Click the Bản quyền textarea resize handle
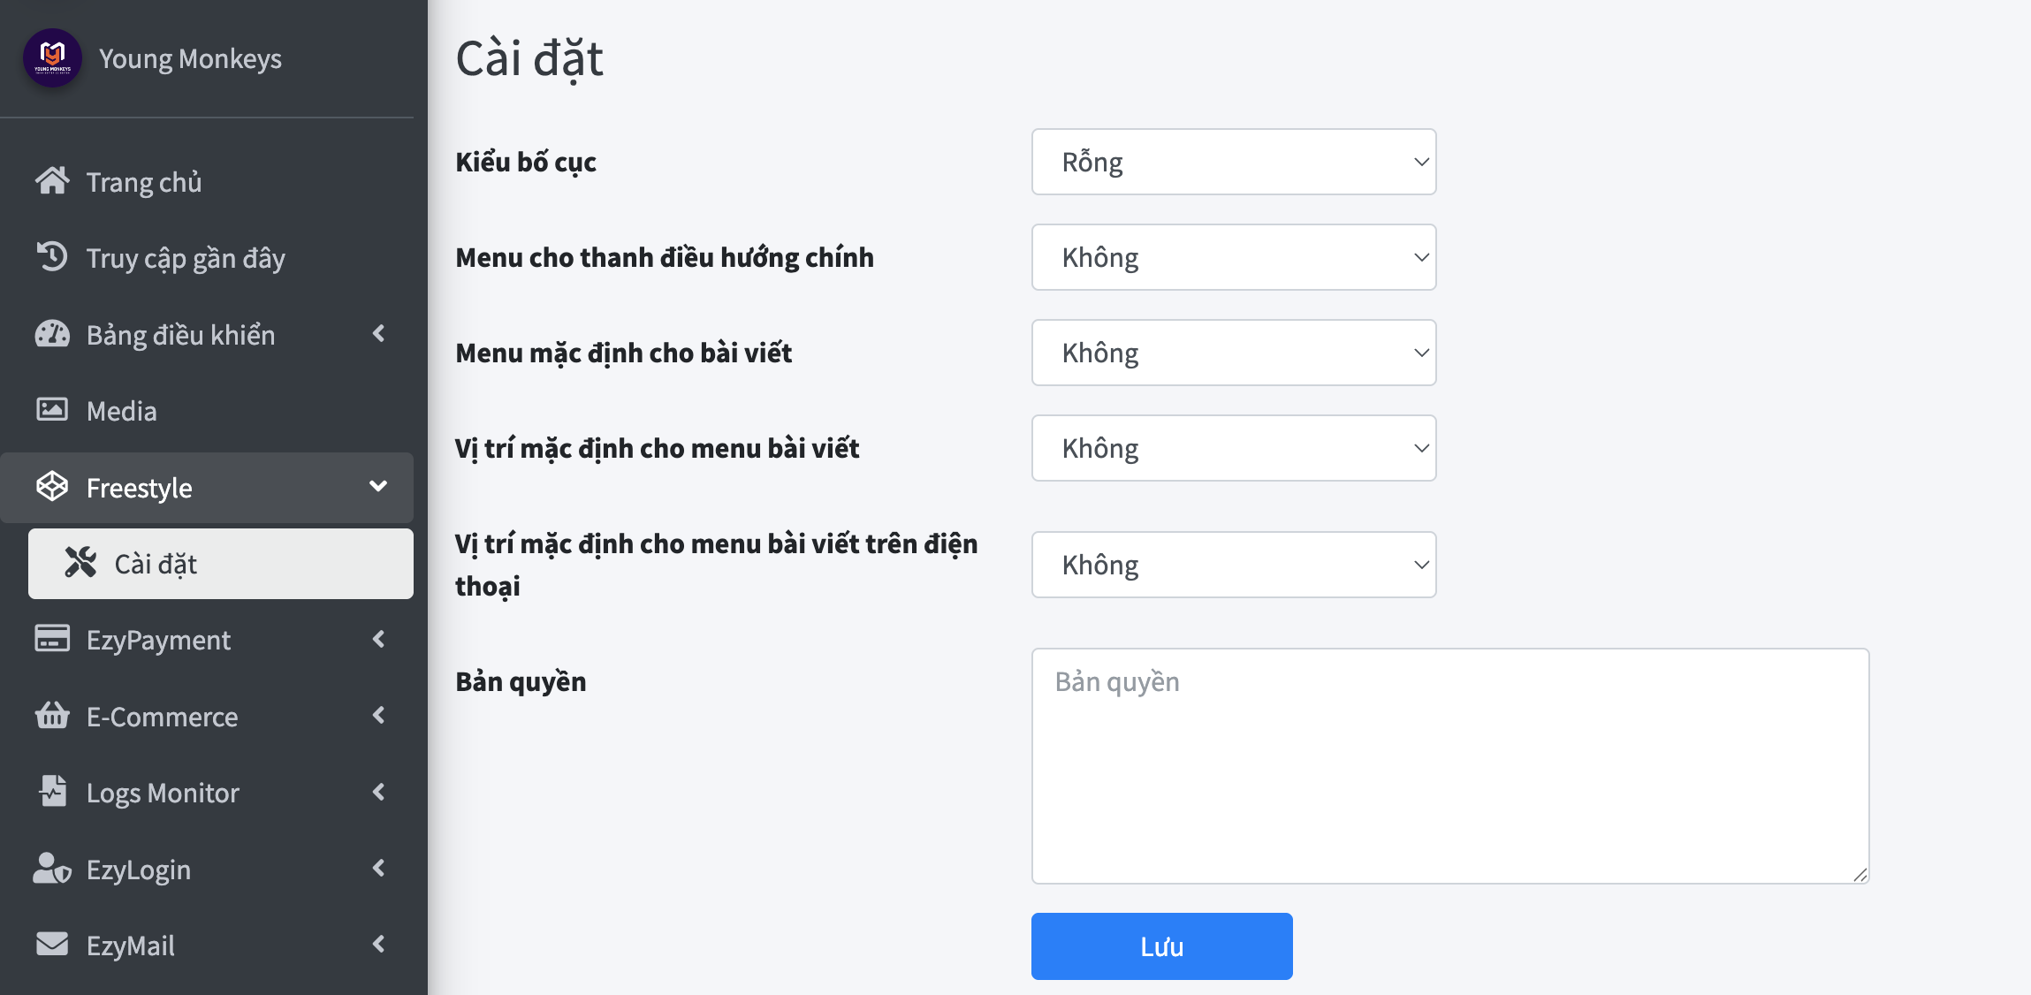The height and width of the screenshot is (995, 2031). pos(1860,875)
